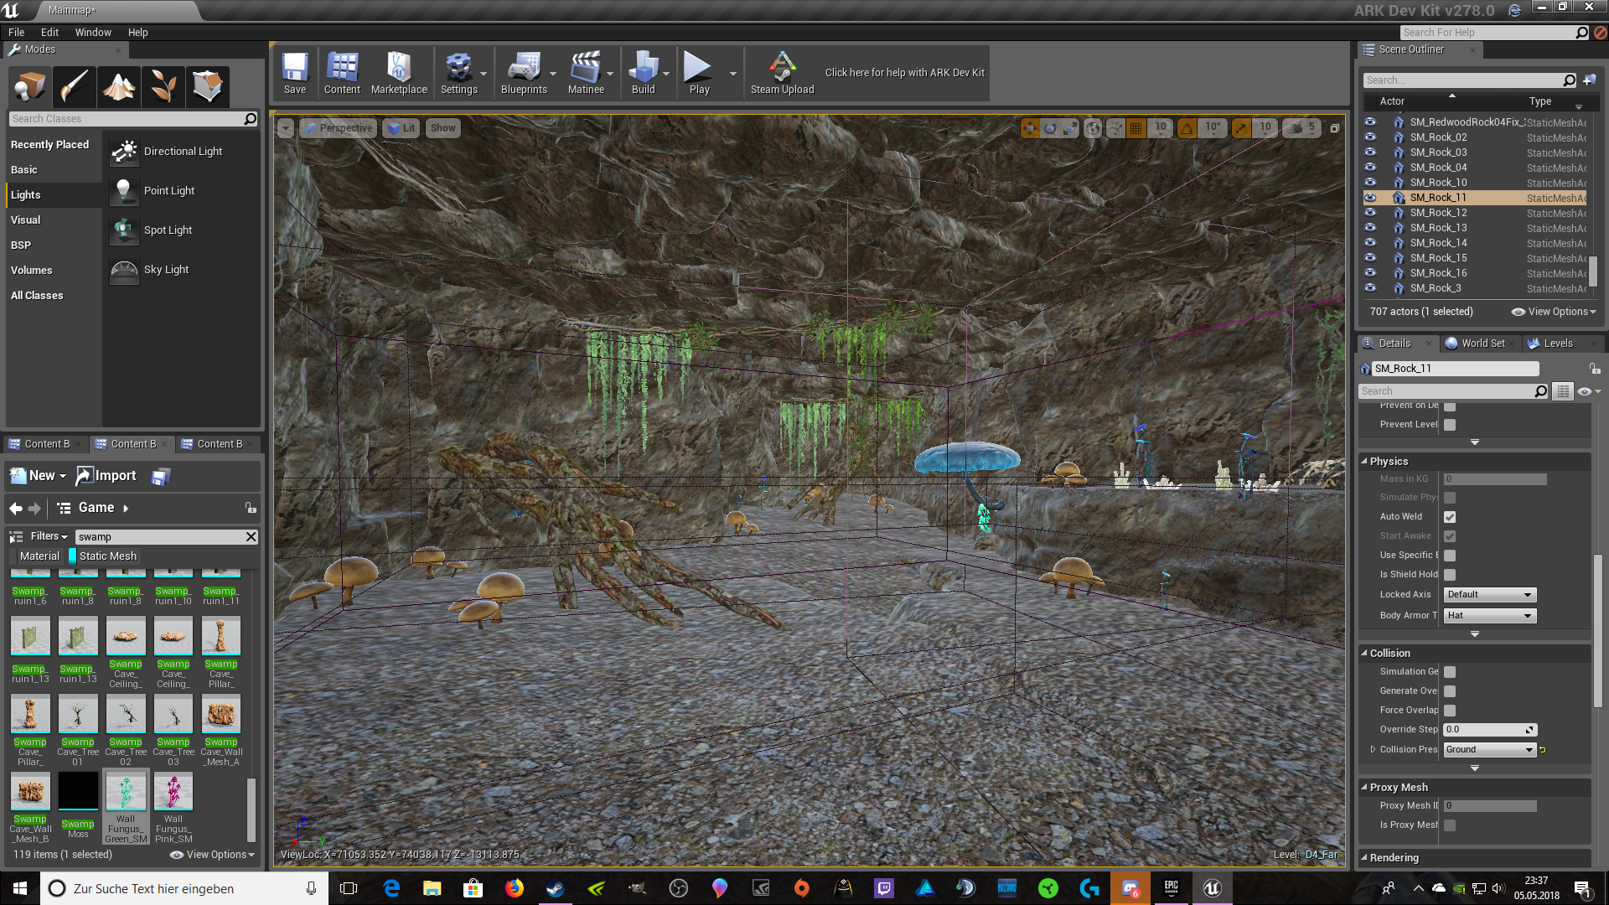Click the Override Step value slider
The width and height of the screenshot is (1609, 905).
click(x=1489, y=730)
